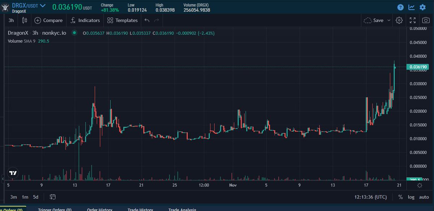Screen dimensions: 434x211
Task: Expand the Save layout dropdown arrow
Action: [389, 20]
